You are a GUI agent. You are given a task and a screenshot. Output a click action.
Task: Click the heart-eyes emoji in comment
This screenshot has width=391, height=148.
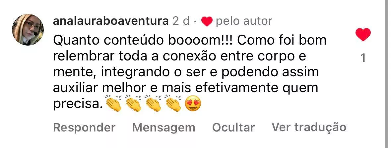click(193, 103)
